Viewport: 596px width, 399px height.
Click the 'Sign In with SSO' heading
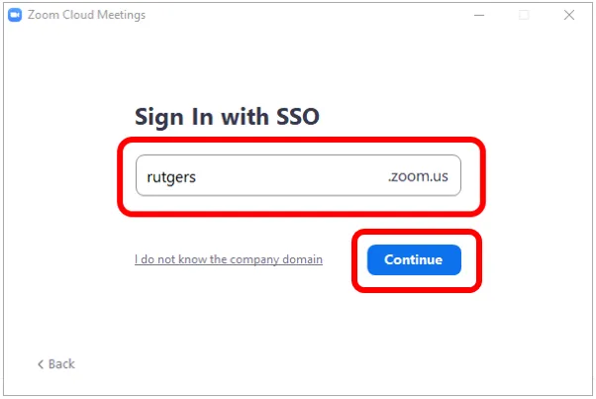tap(227, 117)
